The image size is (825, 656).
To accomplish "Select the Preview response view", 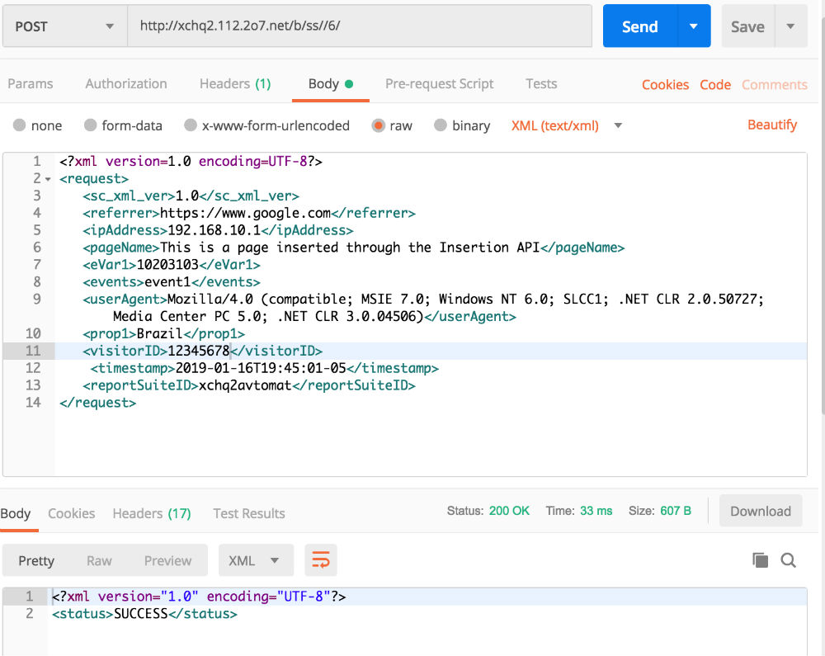I will point(167,561).
